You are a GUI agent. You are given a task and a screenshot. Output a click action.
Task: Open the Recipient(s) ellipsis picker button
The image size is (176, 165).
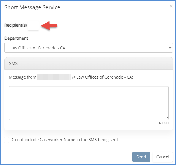(33, 26)
